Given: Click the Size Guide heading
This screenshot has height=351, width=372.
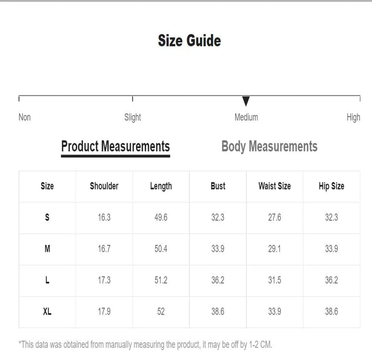Looking at the screenshot, I should pyautogui.click(x=189, y=40).
